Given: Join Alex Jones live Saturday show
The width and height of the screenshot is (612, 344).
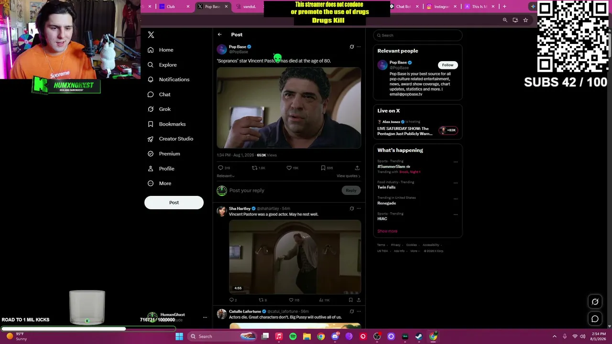Looking at the screenshot, I should (x=418, y=129).
